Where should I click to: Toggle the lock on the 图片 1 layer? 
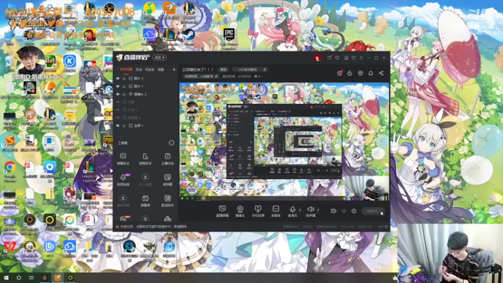[x=124, y=86]
